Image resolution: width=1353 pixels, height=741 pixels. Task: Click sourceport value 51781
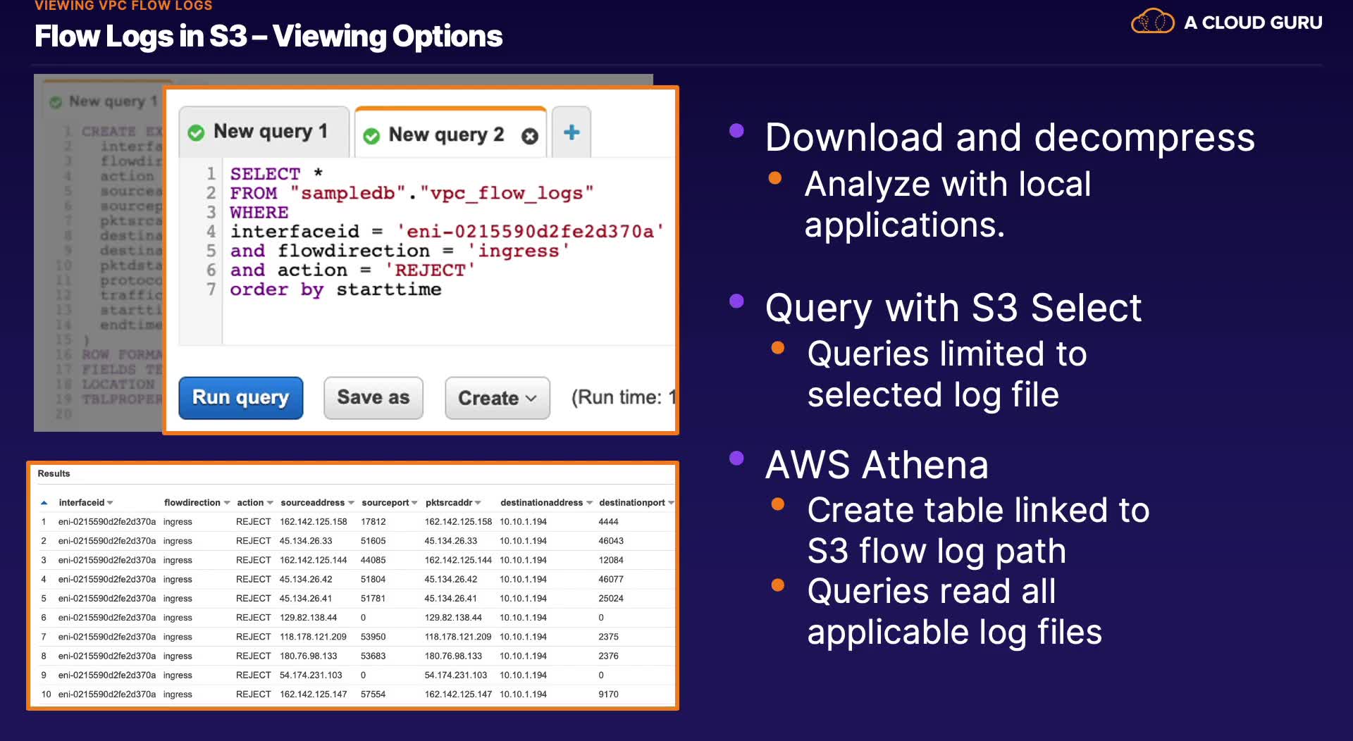pos(373,599)
